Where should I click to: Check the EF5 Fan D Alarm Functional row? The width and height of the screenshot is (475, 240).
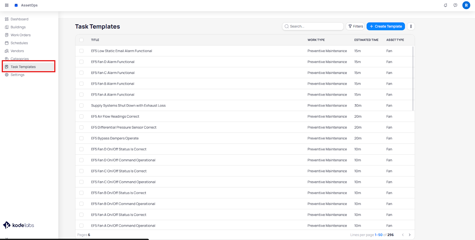point(81,62)
